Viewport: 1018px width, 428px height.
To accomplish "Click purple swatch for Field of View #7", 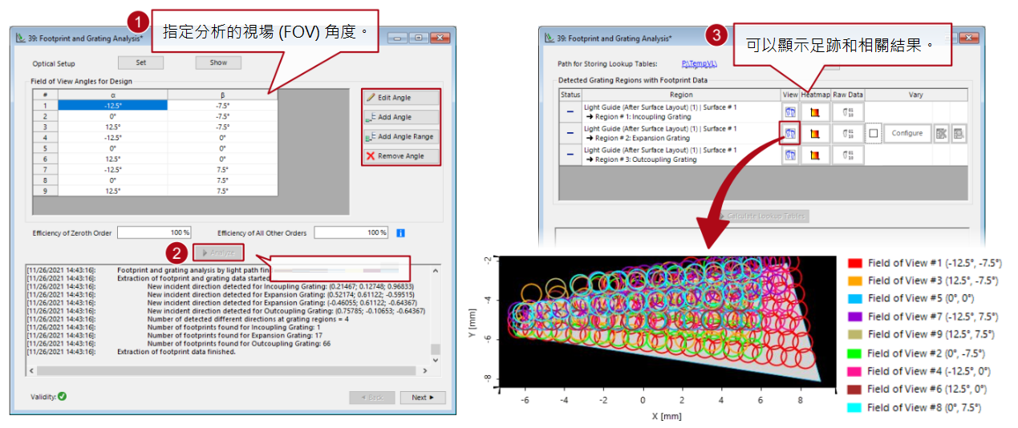I will click(854, 316).
